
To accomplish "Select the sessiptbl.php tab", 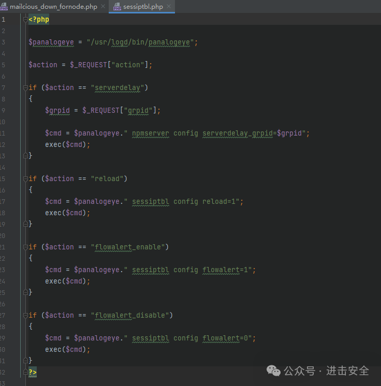I will tap(142, 6).
